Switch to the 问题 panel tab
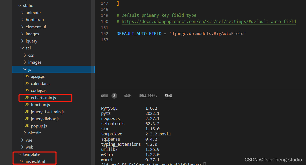The height and width of the screenshot is (165, 306). tap(105, 96)
